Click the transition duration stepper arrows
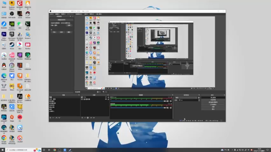 click(x=199, y=100)
